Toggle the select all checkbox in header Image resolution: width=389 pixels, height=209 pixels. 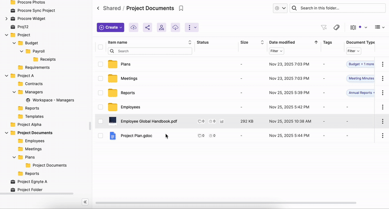pos(101,47)
